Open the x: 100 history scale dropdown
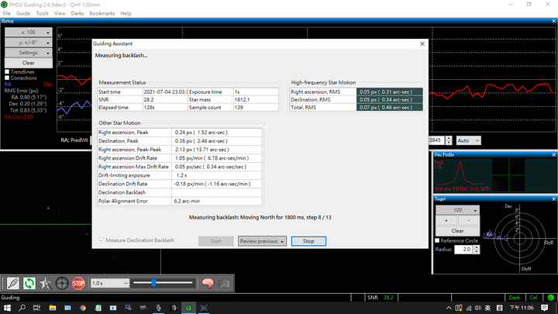This screenshot has width=558, height=314. point(29,32)
